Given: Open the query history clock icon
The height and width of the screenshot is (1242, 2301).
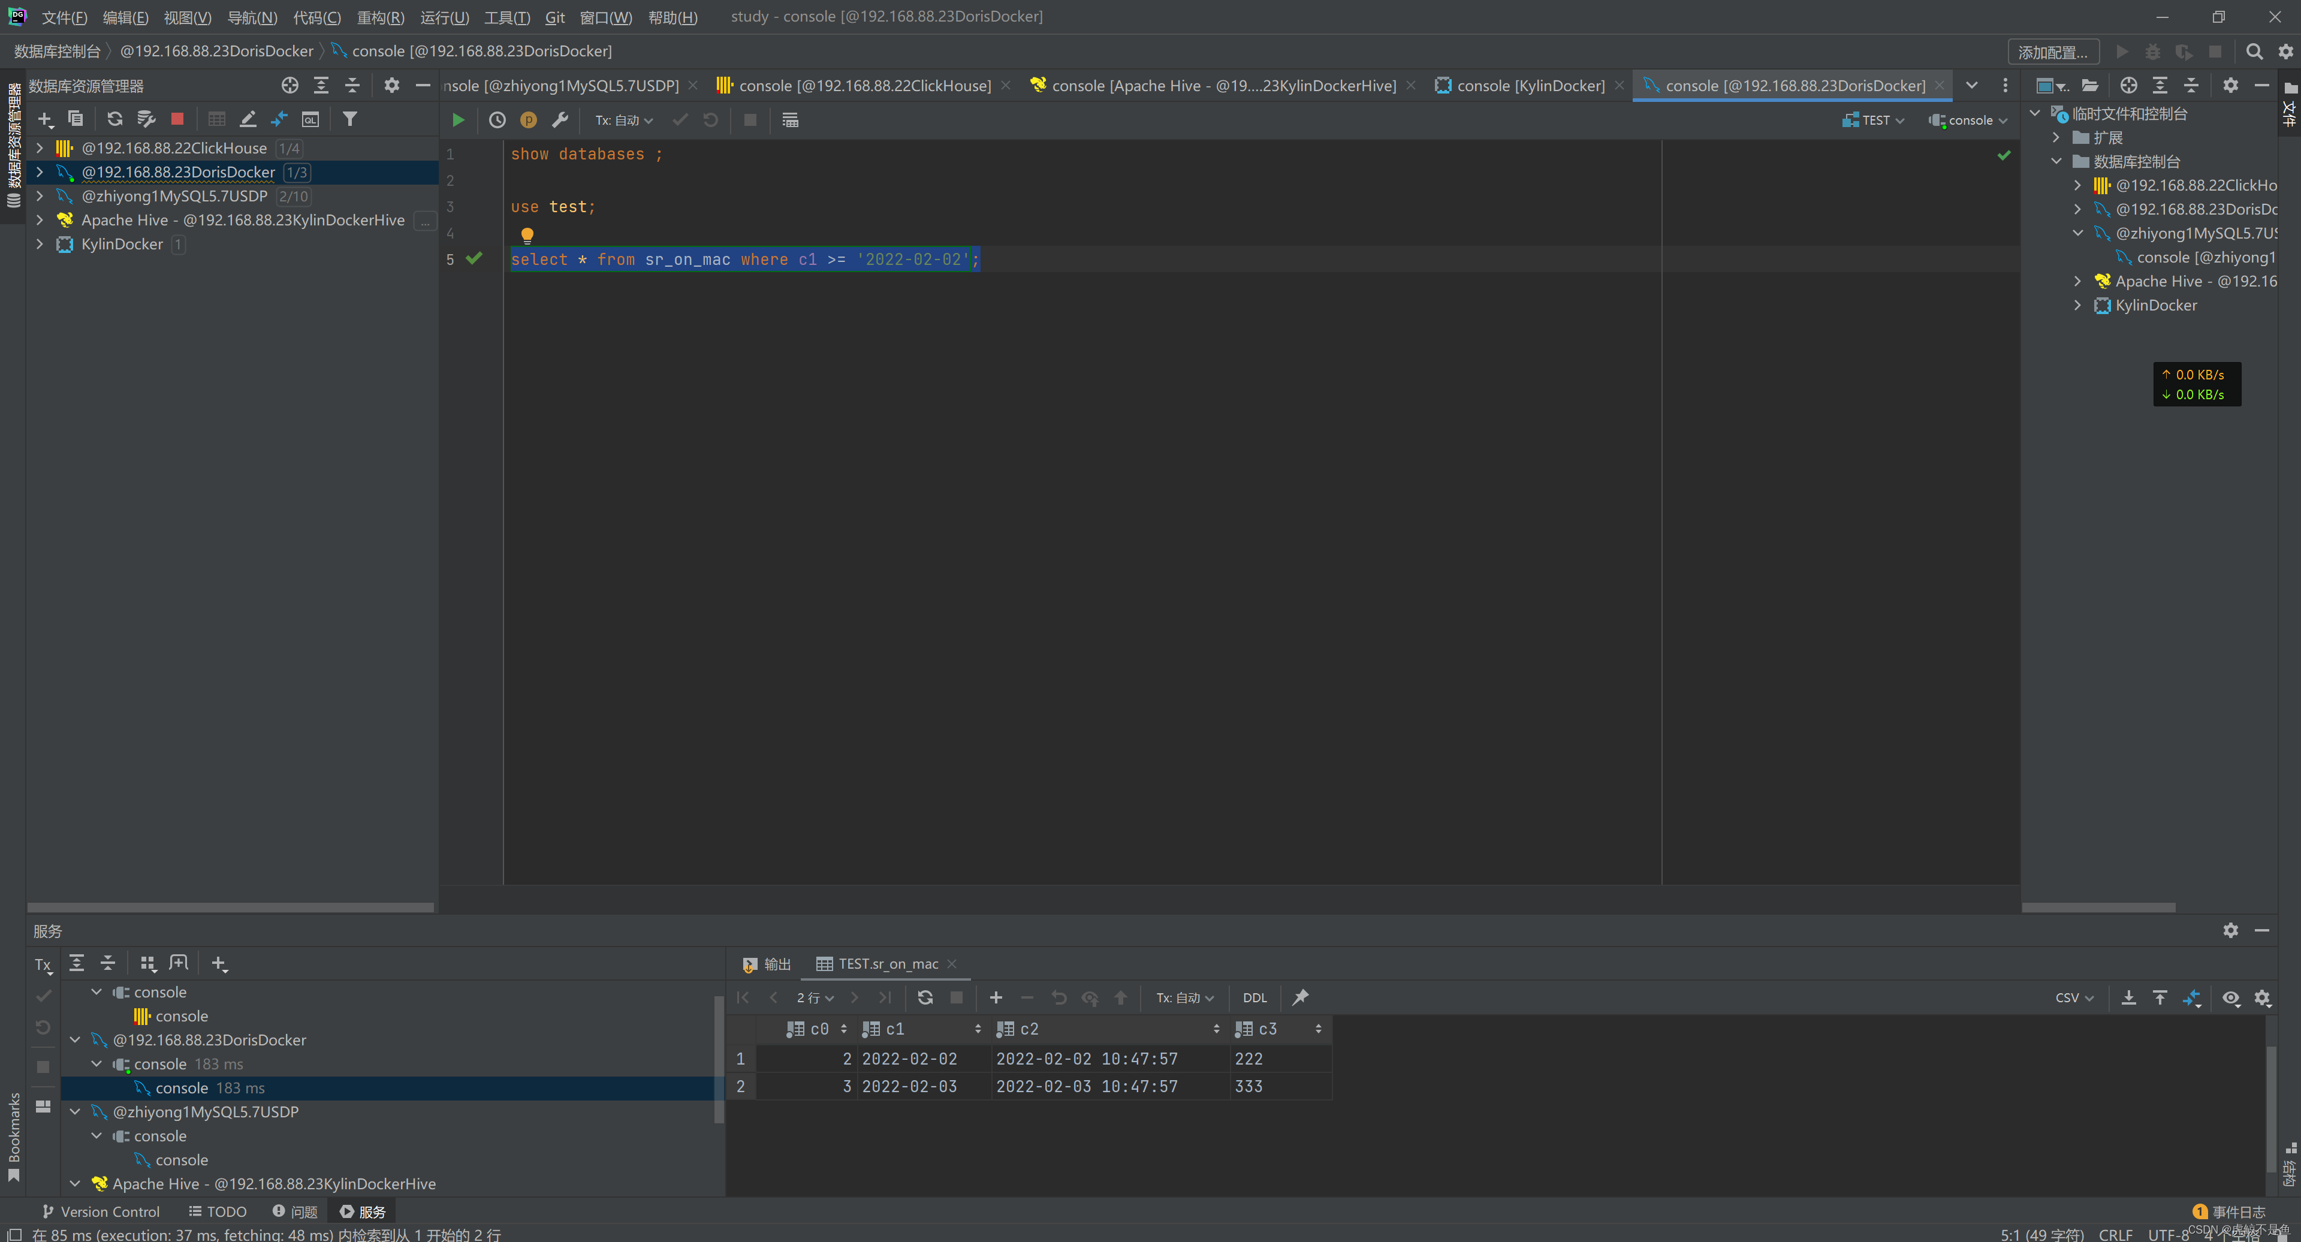Looking at the screenshot, I should [497, 120].
